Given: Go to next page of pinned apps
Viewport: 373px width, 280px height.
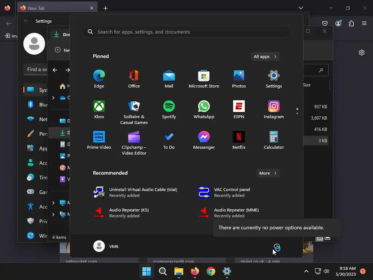Looking at the screenshot, I should [x=297, y=113].
